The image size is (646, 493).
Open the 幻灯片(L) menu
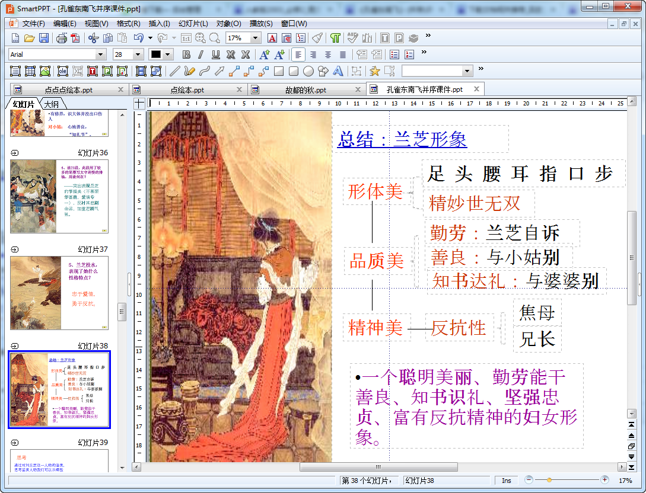click(x=193, y=24)
